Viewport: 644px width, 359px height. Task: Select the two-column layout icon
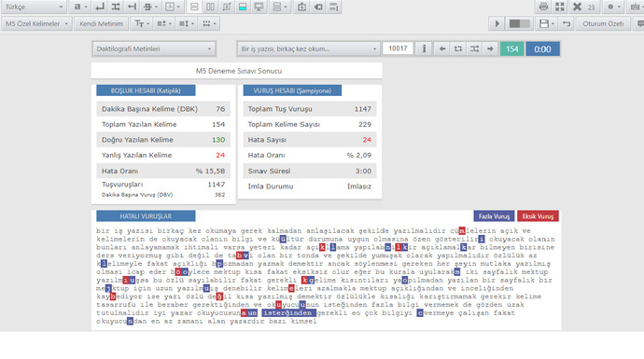(x=210, y=7)
